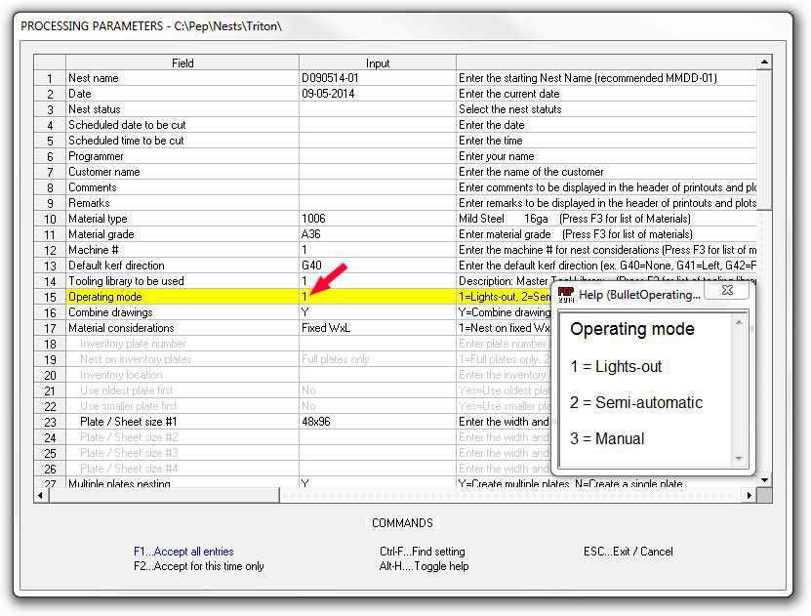
Task: Click the table's vertical scrollbar up arrow
Action: click(x=765, y=63)
